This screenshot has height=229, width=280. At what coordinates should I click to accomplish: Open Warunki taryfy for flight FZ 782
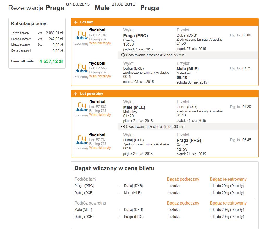100,43
